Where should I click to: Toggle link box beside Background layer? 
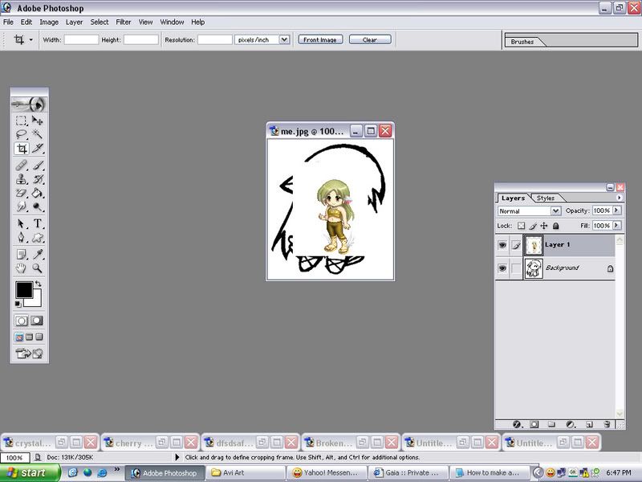[x=516, y=268]
